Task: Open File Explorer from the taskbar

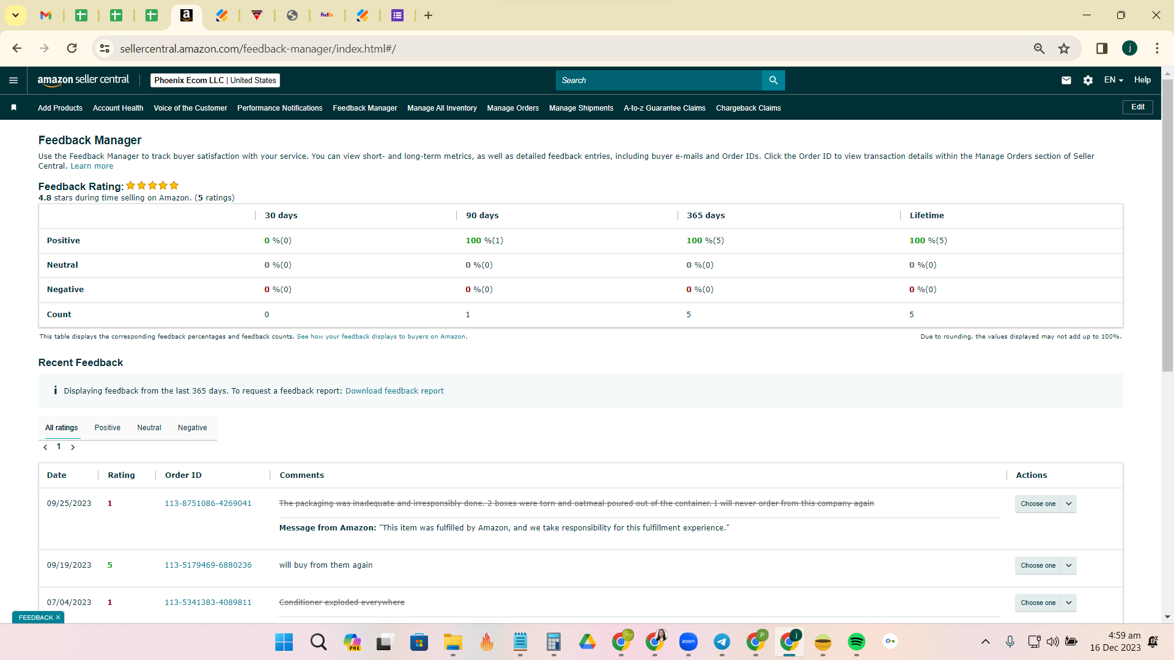Action: pos(452,642)
